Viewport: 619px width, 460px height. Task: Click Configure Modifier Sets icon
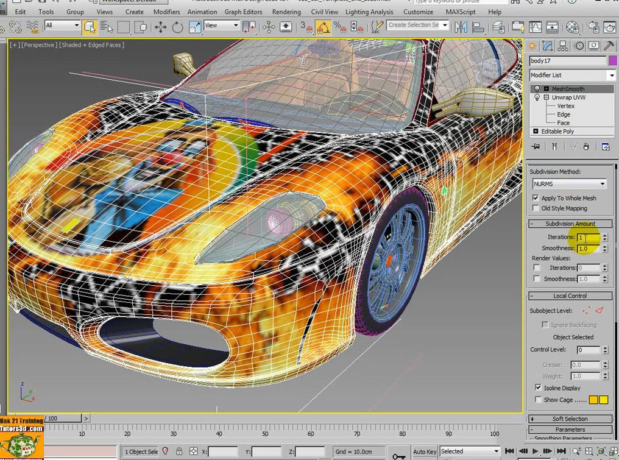pyautogui.click(x=606, y=146)
